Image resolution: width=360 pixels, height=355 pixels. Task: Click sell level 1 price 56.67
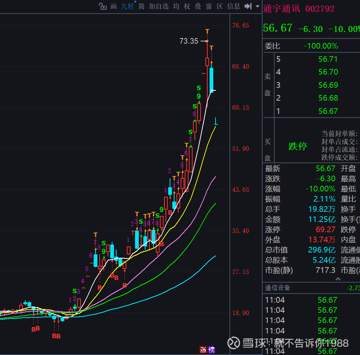(x=328, y=111)
